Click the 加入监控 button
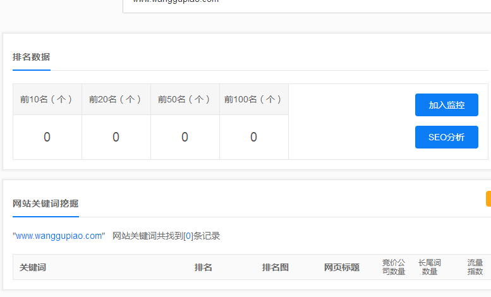The height and width of the screenshot is (297, 491). [447, 105]
